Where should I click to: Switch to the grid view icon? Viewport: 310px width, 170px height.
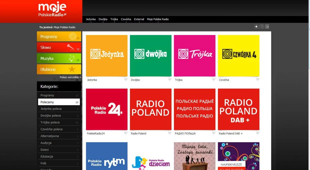coord(267,27)
